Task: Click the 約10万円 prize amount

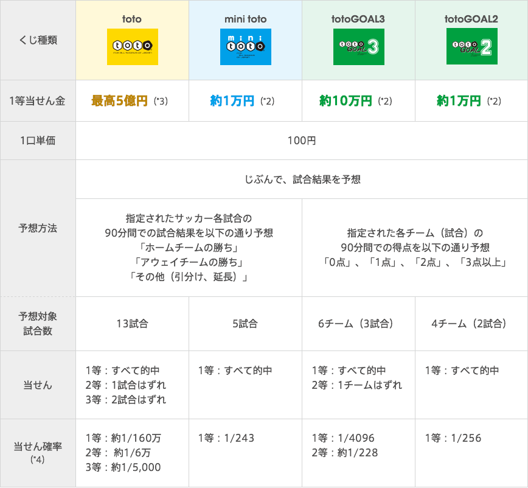Action: point(346,101)
